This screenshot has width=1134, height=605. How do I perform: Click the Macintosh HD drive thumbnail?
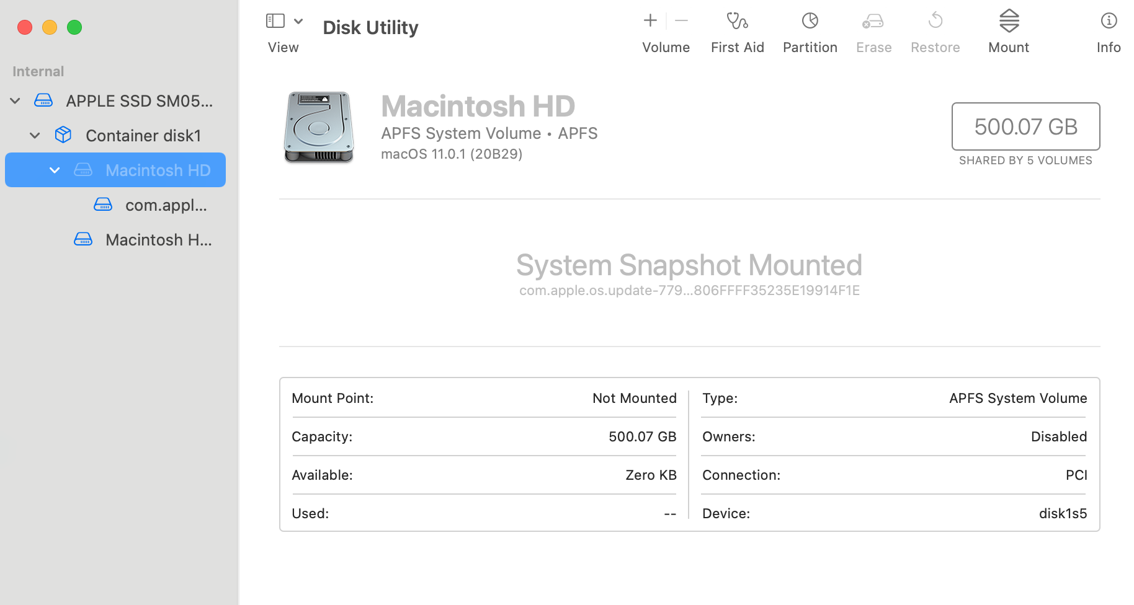click(x=318, y=127)
